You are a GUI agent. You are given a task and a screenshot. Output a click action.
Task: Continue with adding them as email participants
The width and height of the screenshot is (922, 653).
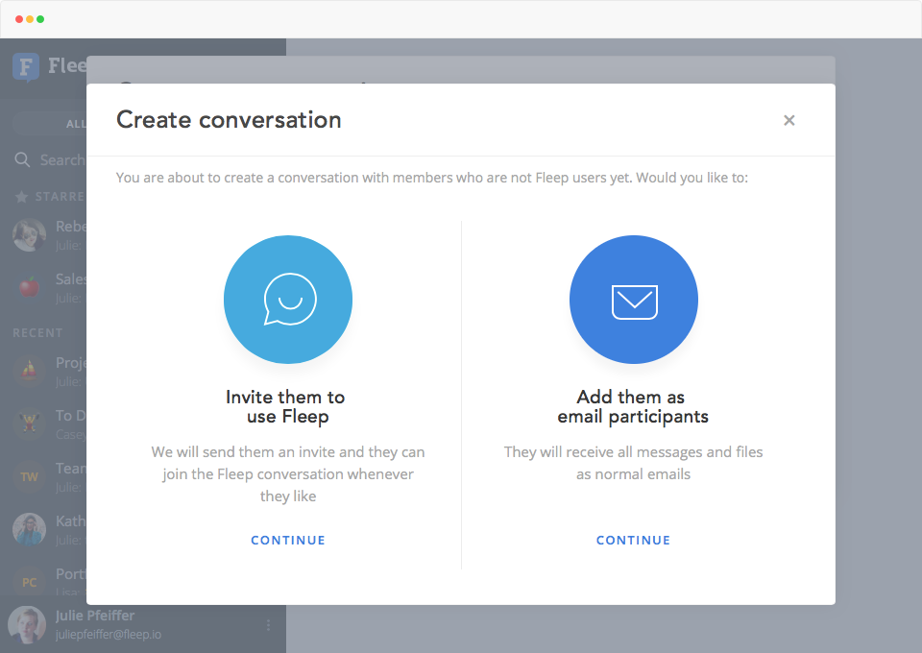[633, 540]
